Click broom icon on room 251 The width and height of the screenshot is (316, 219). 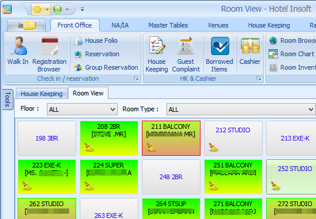click(213, 186)
